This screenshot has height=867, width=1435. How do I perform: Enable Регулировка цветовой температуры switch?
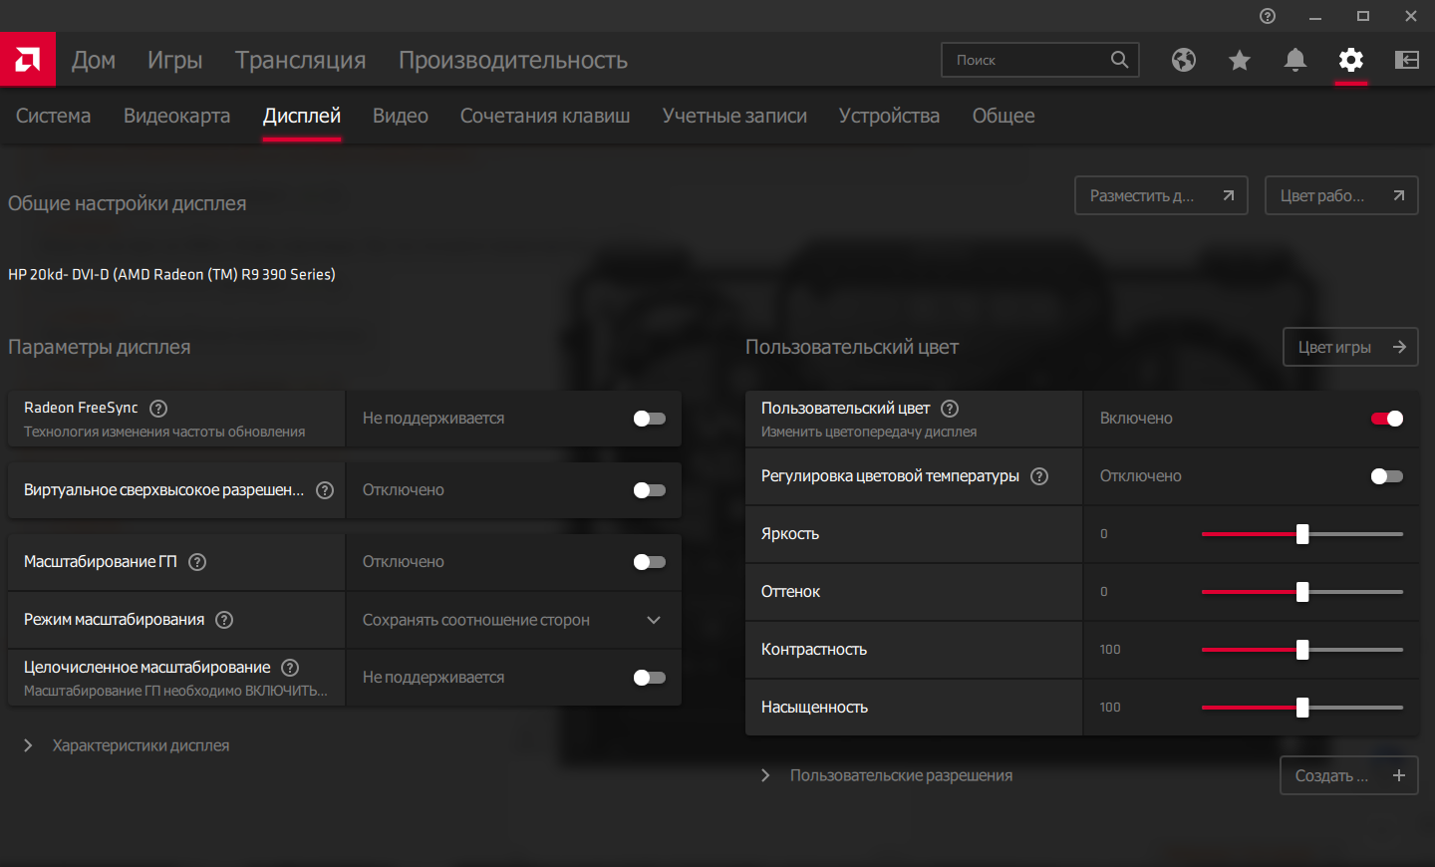click(1387, 476)
